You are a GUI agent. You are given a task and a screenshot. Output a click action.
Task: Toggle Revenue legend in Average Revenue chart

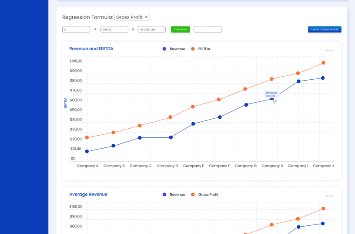[x=174, y=195]
